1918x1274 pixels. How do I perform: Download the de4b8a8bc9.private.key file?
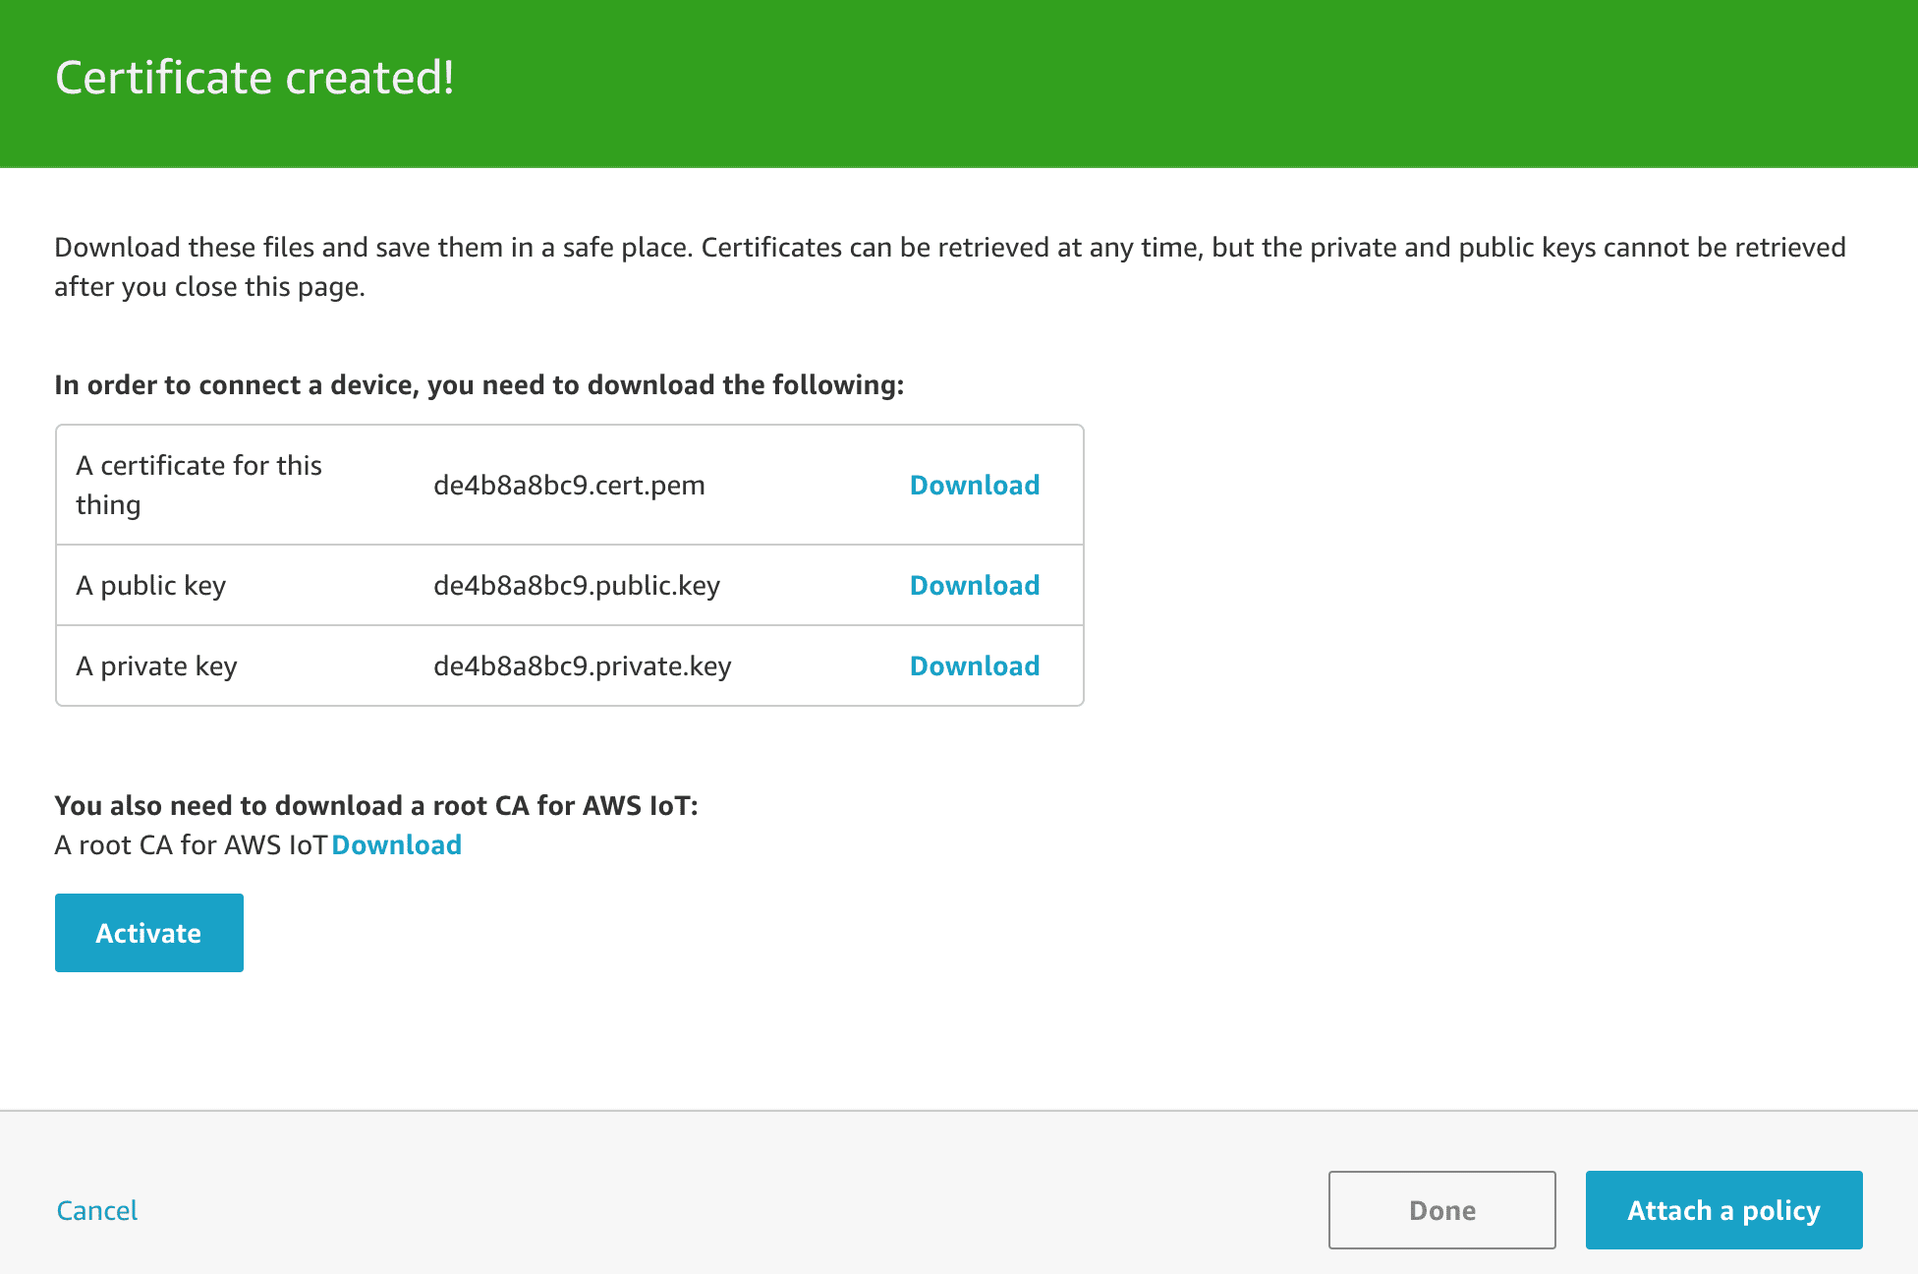click(x=974, y=666)
